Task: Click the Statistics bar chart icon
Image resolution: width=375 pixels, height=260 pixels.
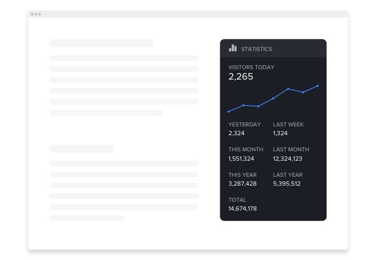Action: point(233,48)
